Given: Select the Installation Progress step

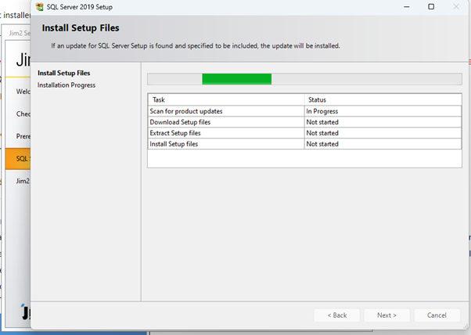Looking at the screenshot, I should pyautogui.click(x=66, y=85).
